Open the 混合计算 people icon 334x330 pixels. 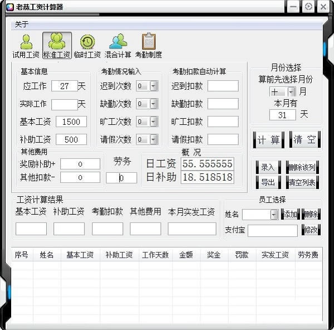[118, 46]
